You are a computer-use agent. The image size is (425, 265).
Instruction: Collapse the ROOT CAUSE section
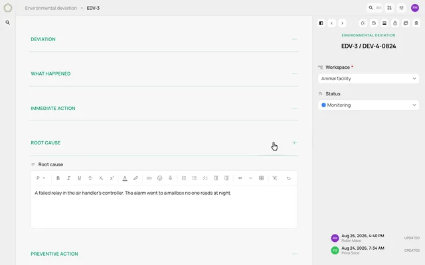tap(294, 142)
